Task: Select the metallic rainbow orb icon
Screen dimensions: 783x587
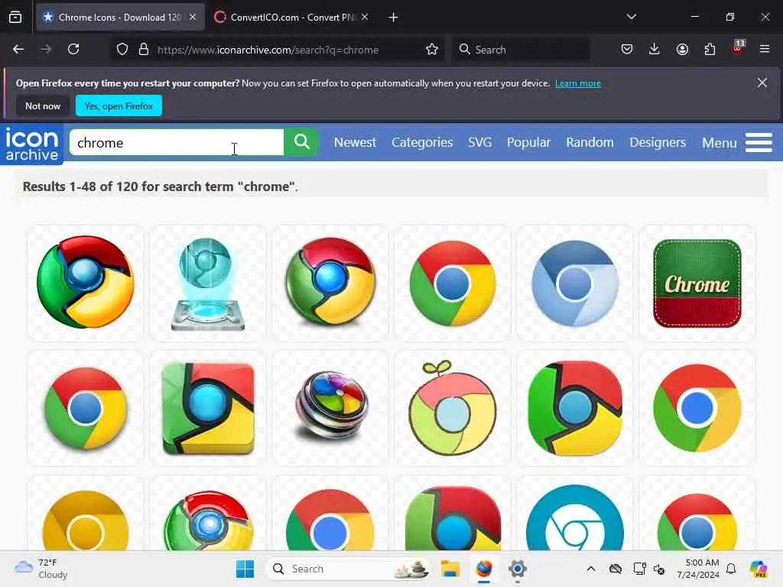Action: tap(330, 408)
